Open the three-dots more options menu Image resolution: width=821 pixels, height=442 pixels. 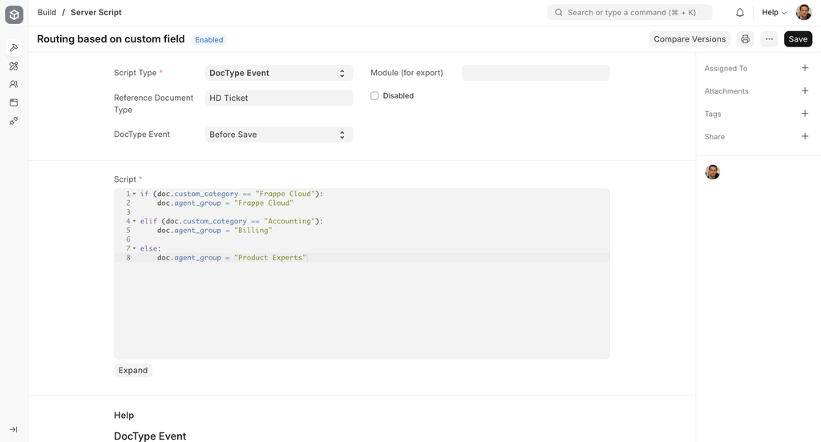769,39
